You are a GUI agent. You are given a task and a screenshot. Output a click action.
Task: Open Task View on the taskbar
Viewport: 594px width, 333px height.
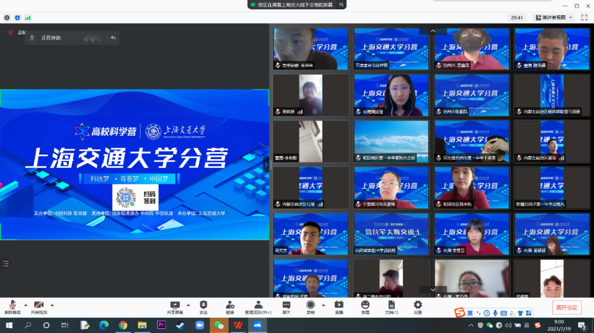click(x=65, y=325)
